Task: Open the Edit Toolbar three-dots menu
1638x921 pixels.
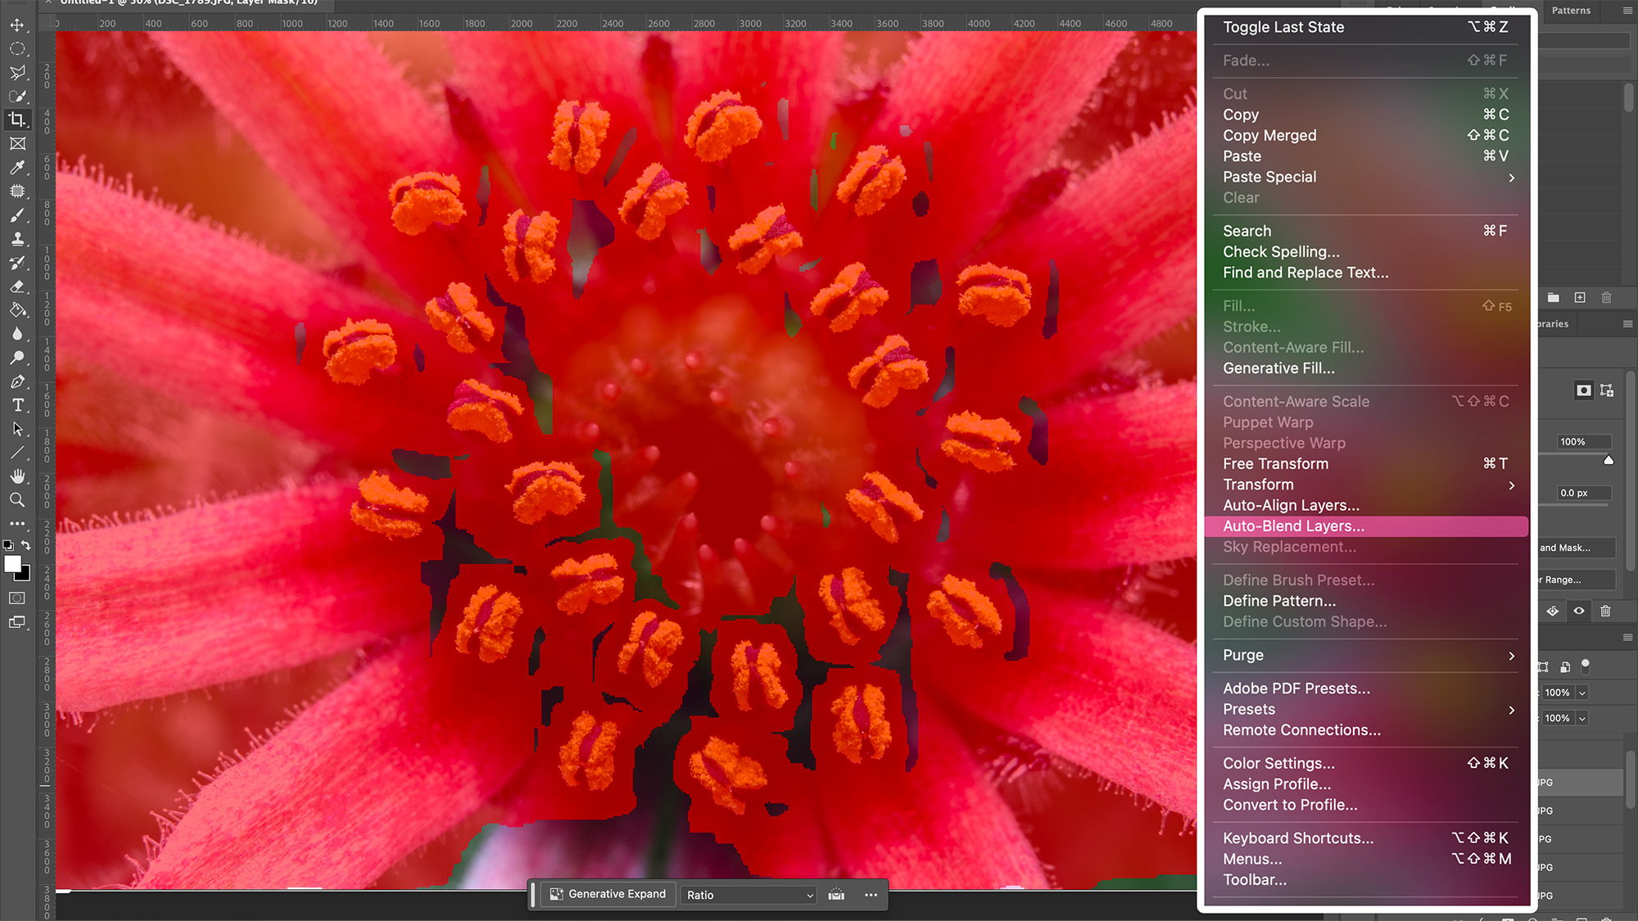Action: (17, 523)
